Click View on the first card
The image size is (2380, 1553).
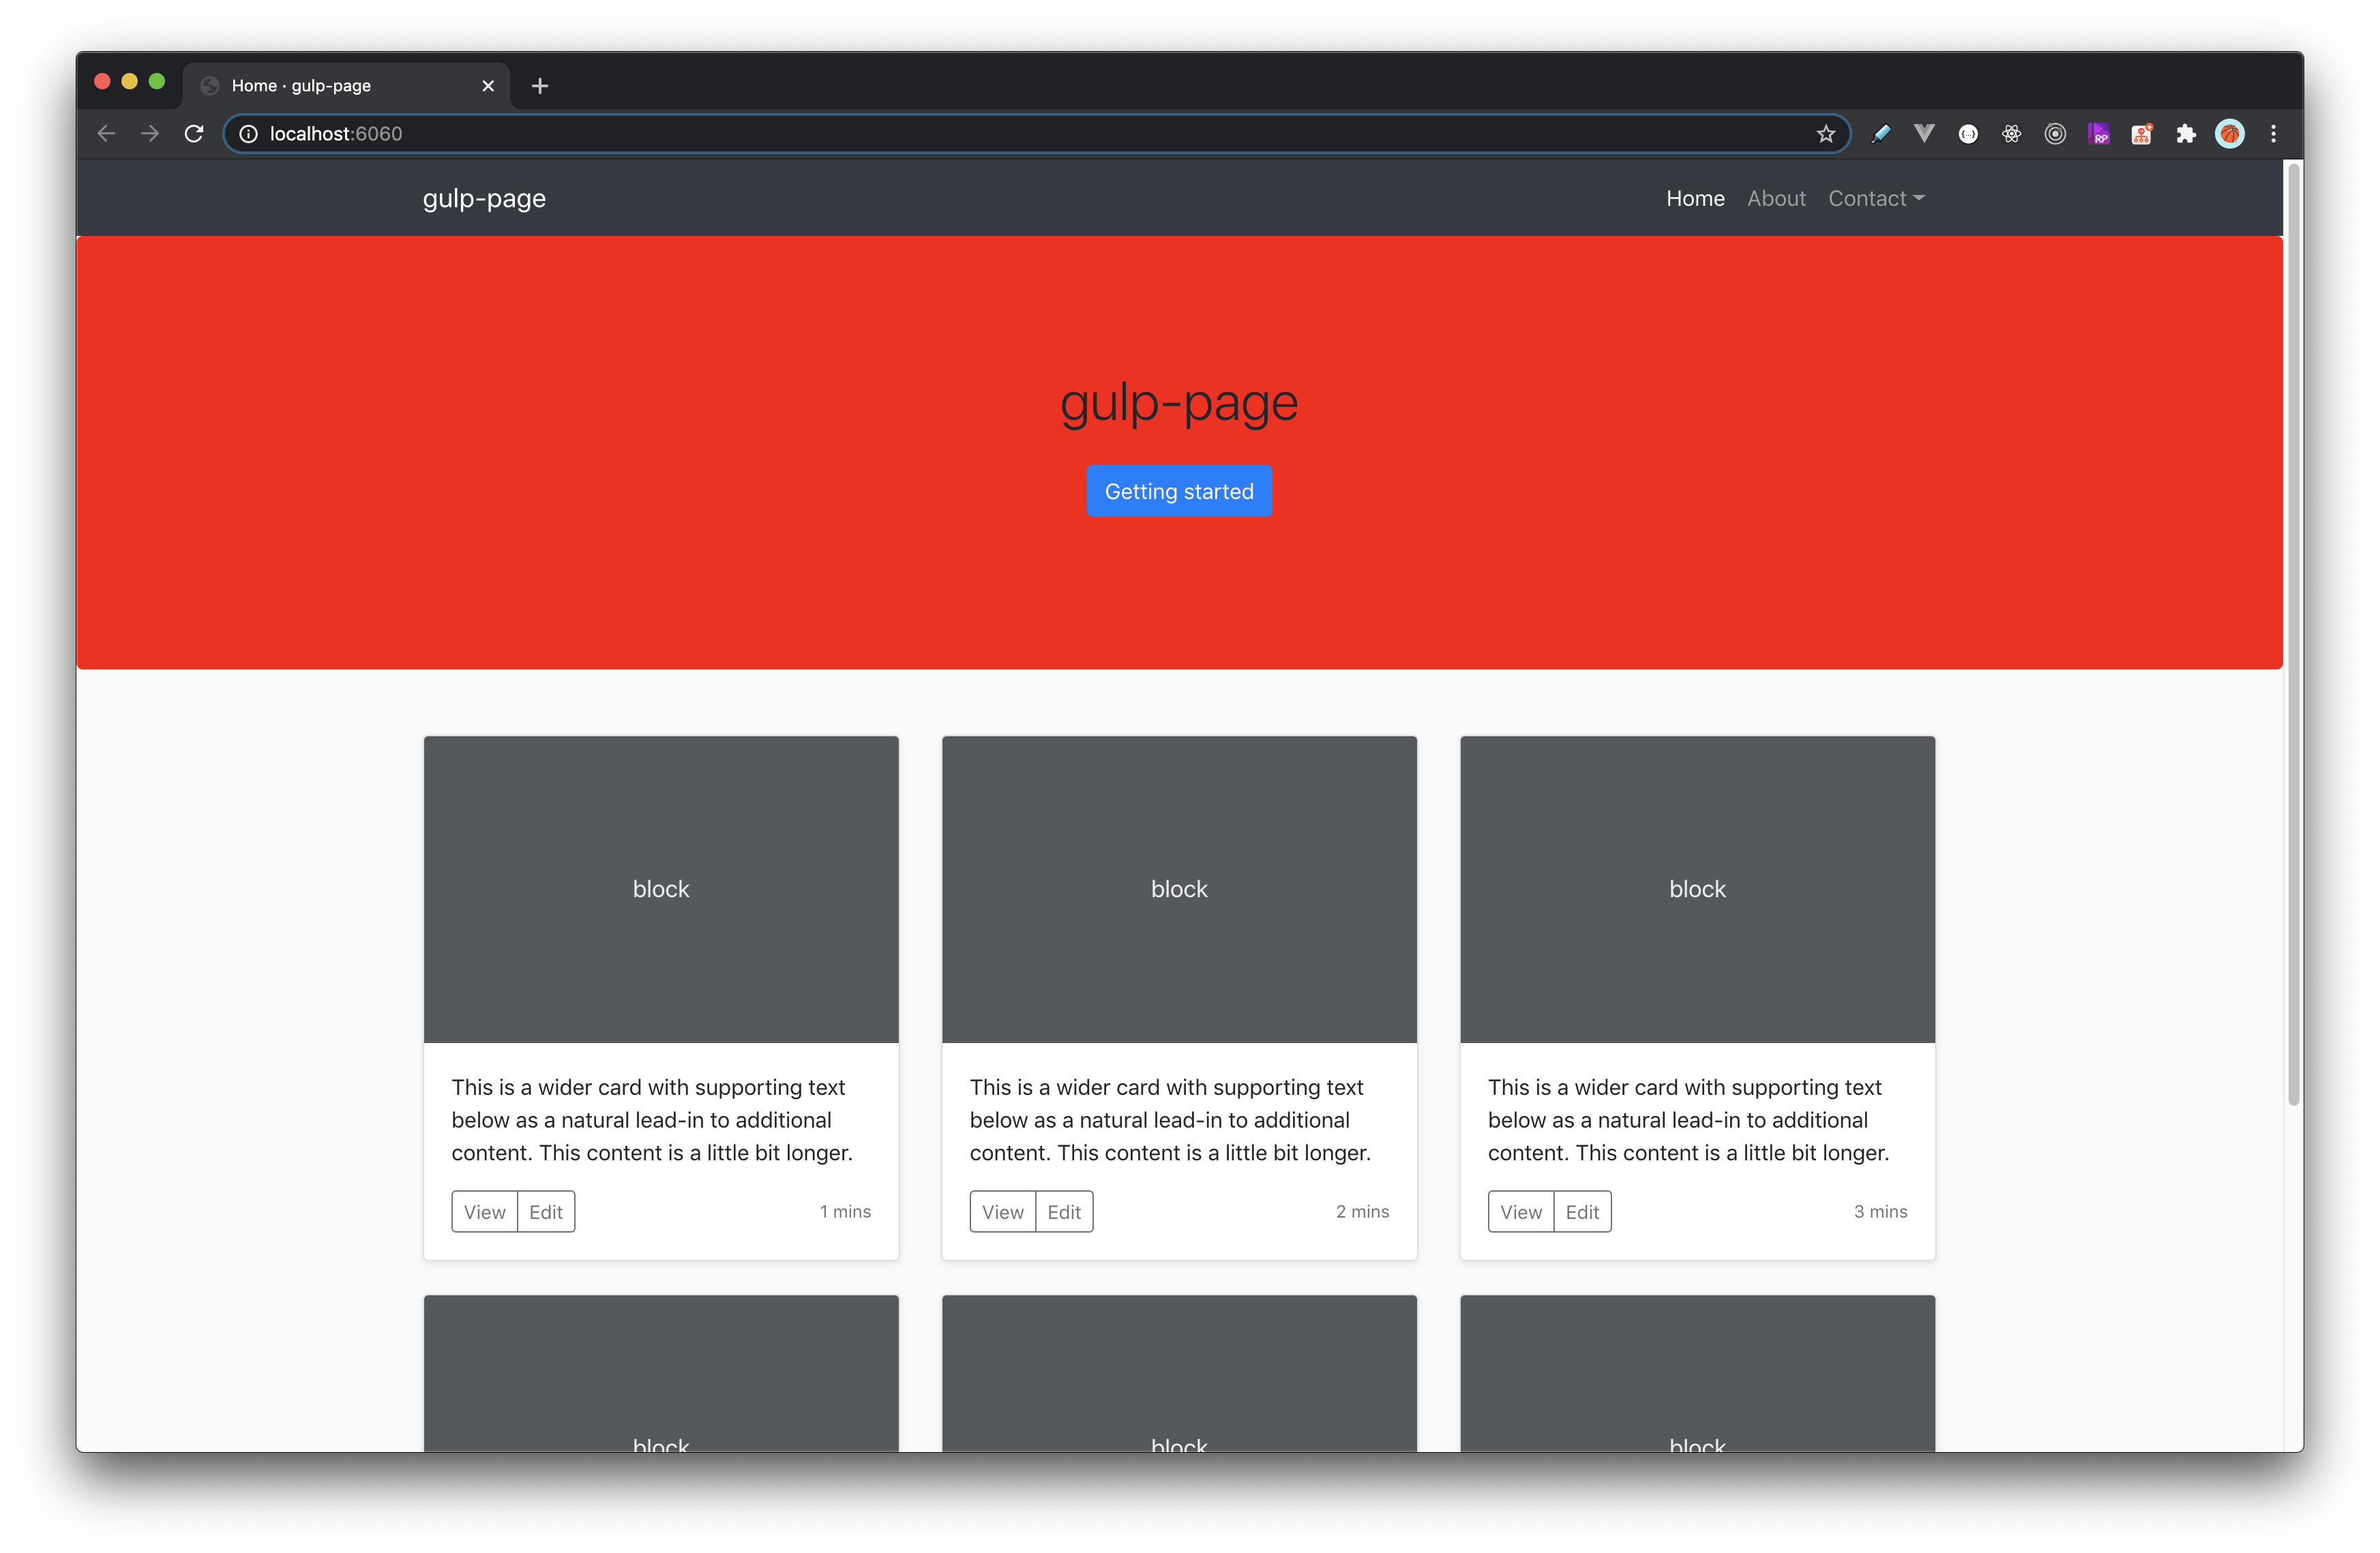tap(484, 1211)
